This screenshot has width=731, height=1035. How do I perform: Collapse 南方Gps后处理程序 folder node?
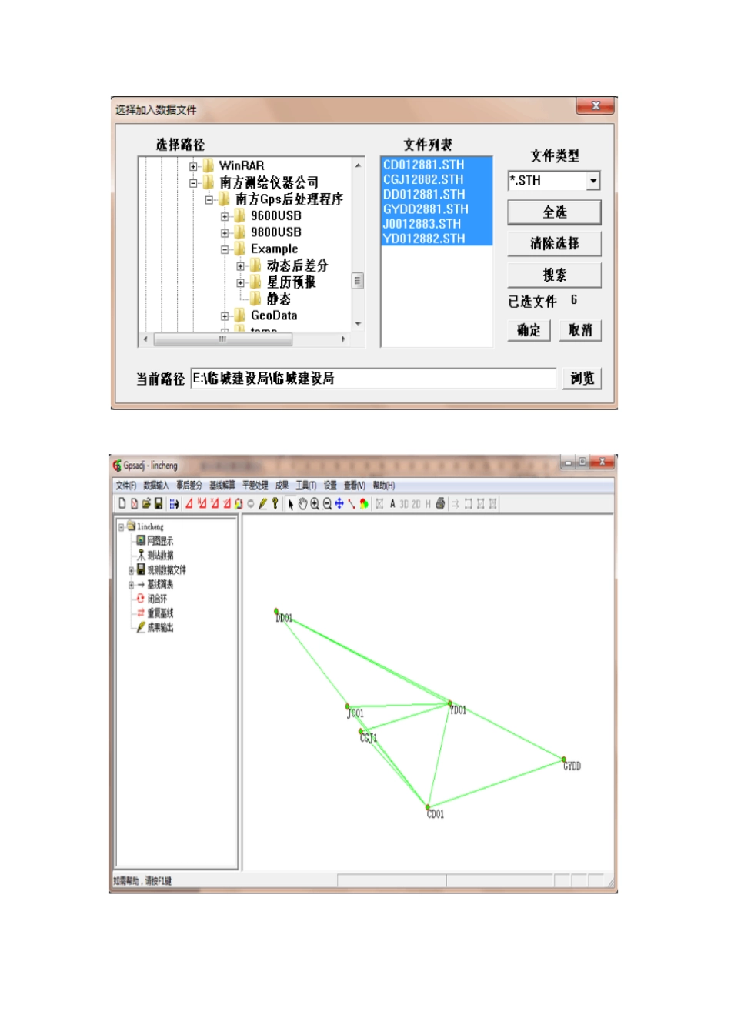tap(209, 199)
